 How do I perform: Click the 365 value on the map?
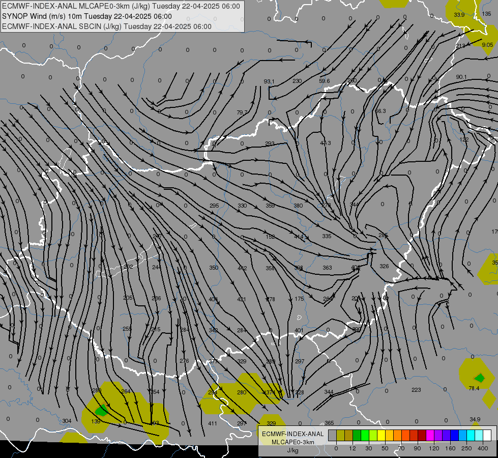coord(329,423)
